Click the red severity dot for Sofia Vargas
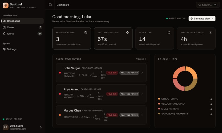 pyautogui.click(x=60, y=73)
